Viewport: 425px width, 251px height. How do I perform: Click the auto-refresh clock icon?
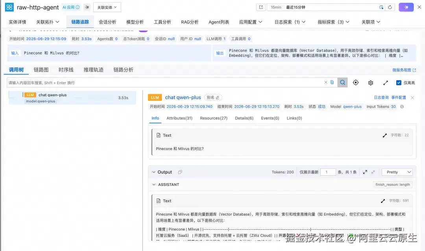point(381,7)
